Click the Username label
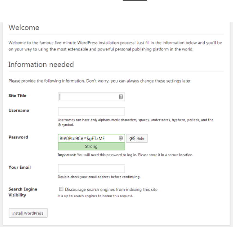 19,110
